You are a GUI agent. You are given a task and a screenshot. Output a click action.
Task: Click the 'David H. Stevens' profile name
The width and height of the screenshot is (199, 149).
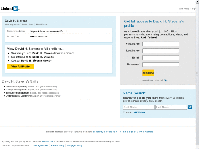[x=16, y=21]
